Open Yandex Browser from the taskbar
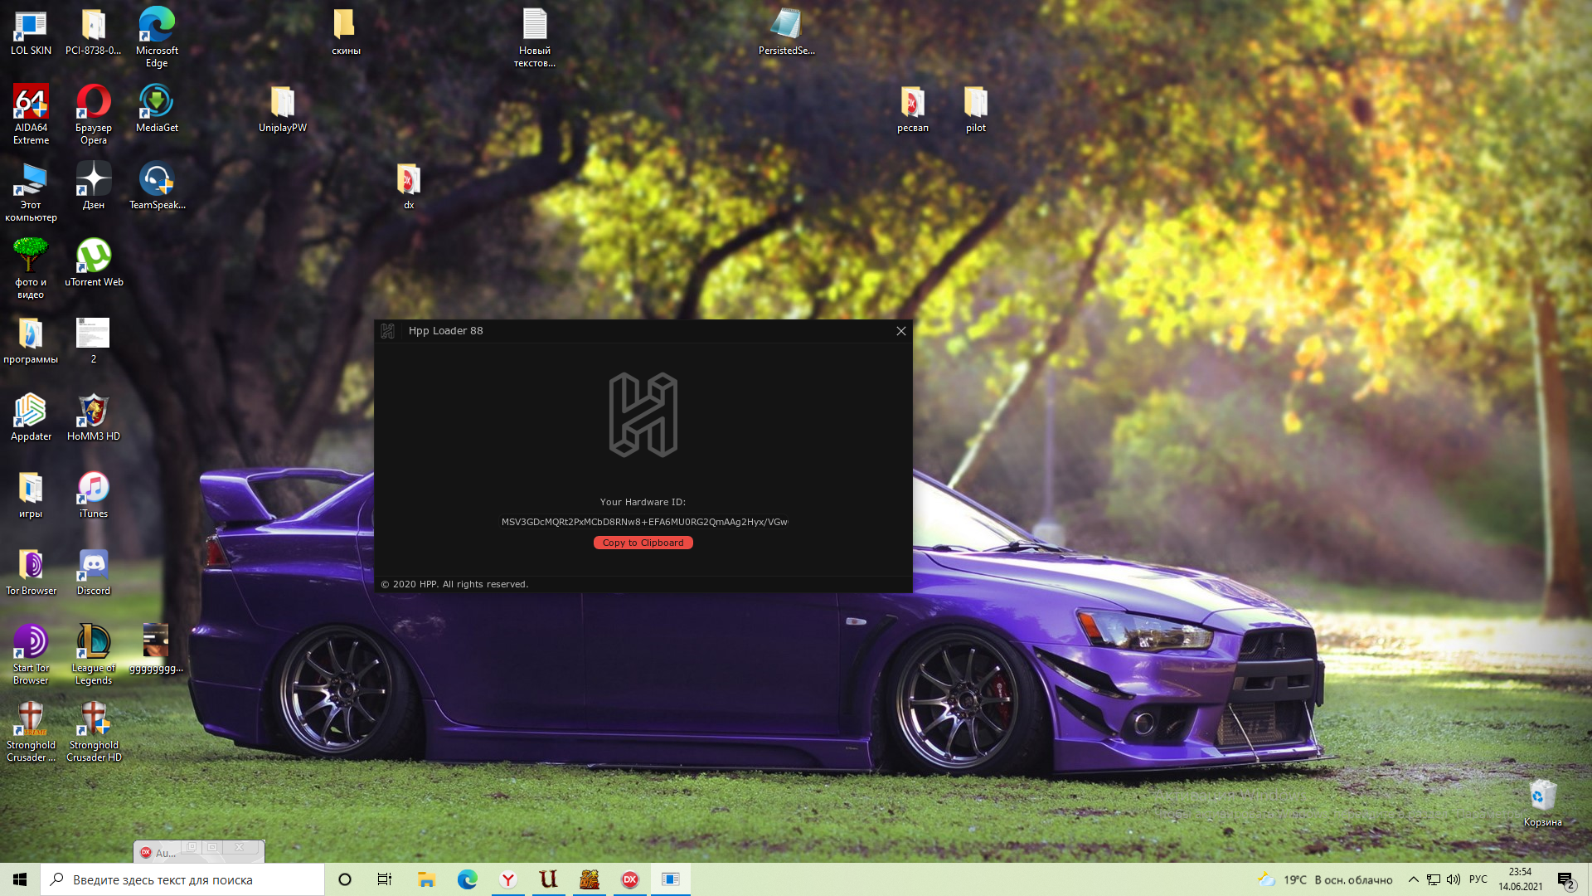This screenshot has height=896, width=1592. 507,879
